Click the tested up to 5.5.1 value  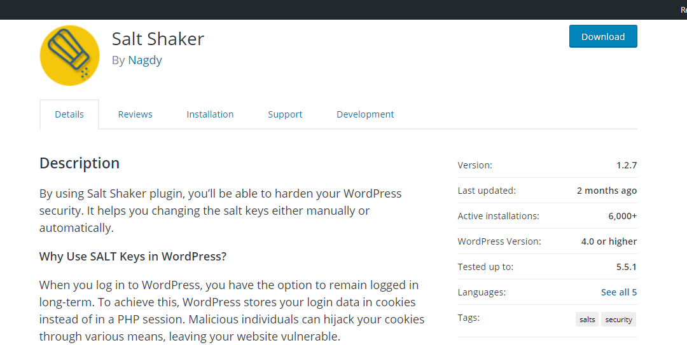coord(627,267)
